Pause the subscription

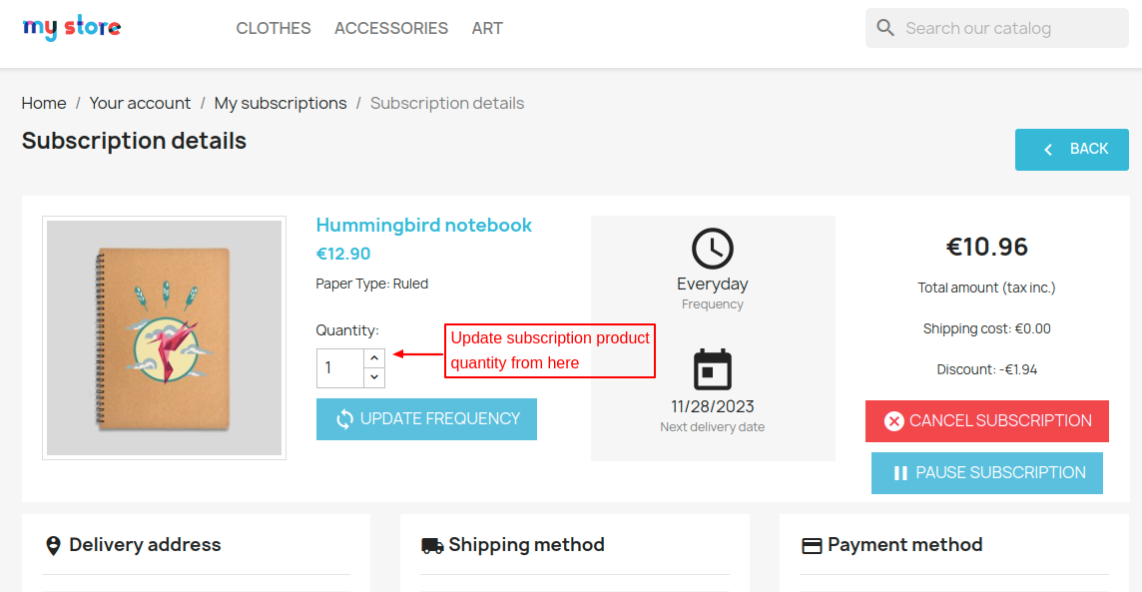click(x=987, y=472)
